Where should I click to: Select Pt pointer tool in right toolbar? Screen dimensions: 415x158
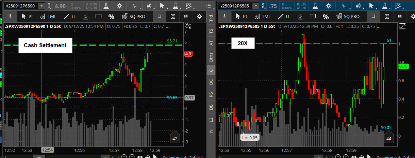pos(241,16)
